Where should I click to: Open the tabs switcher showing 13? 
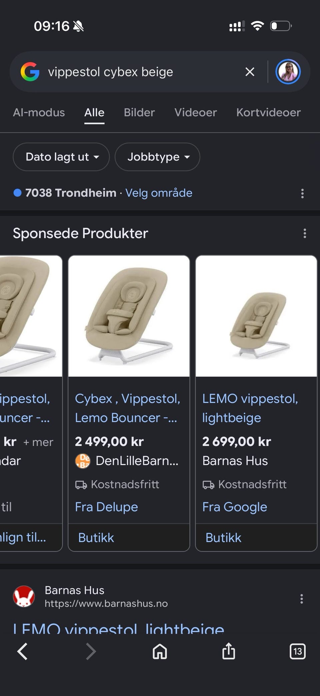pyautogui.click(x=297, y=651)
